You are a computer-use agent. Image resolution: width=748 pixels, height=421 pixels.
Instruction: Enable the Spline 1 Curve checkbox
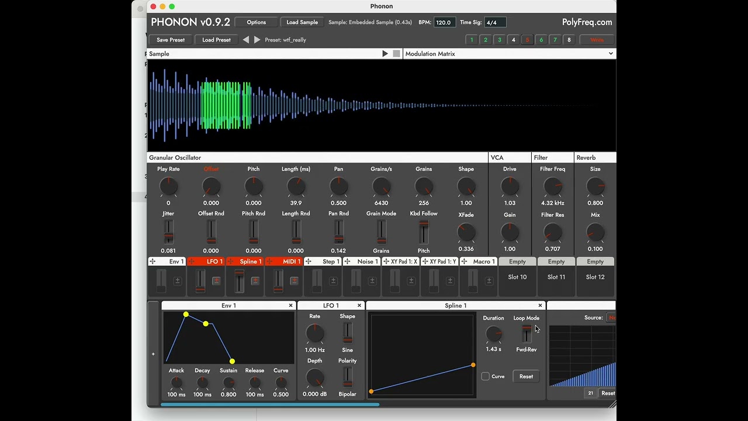pos(485,377)
